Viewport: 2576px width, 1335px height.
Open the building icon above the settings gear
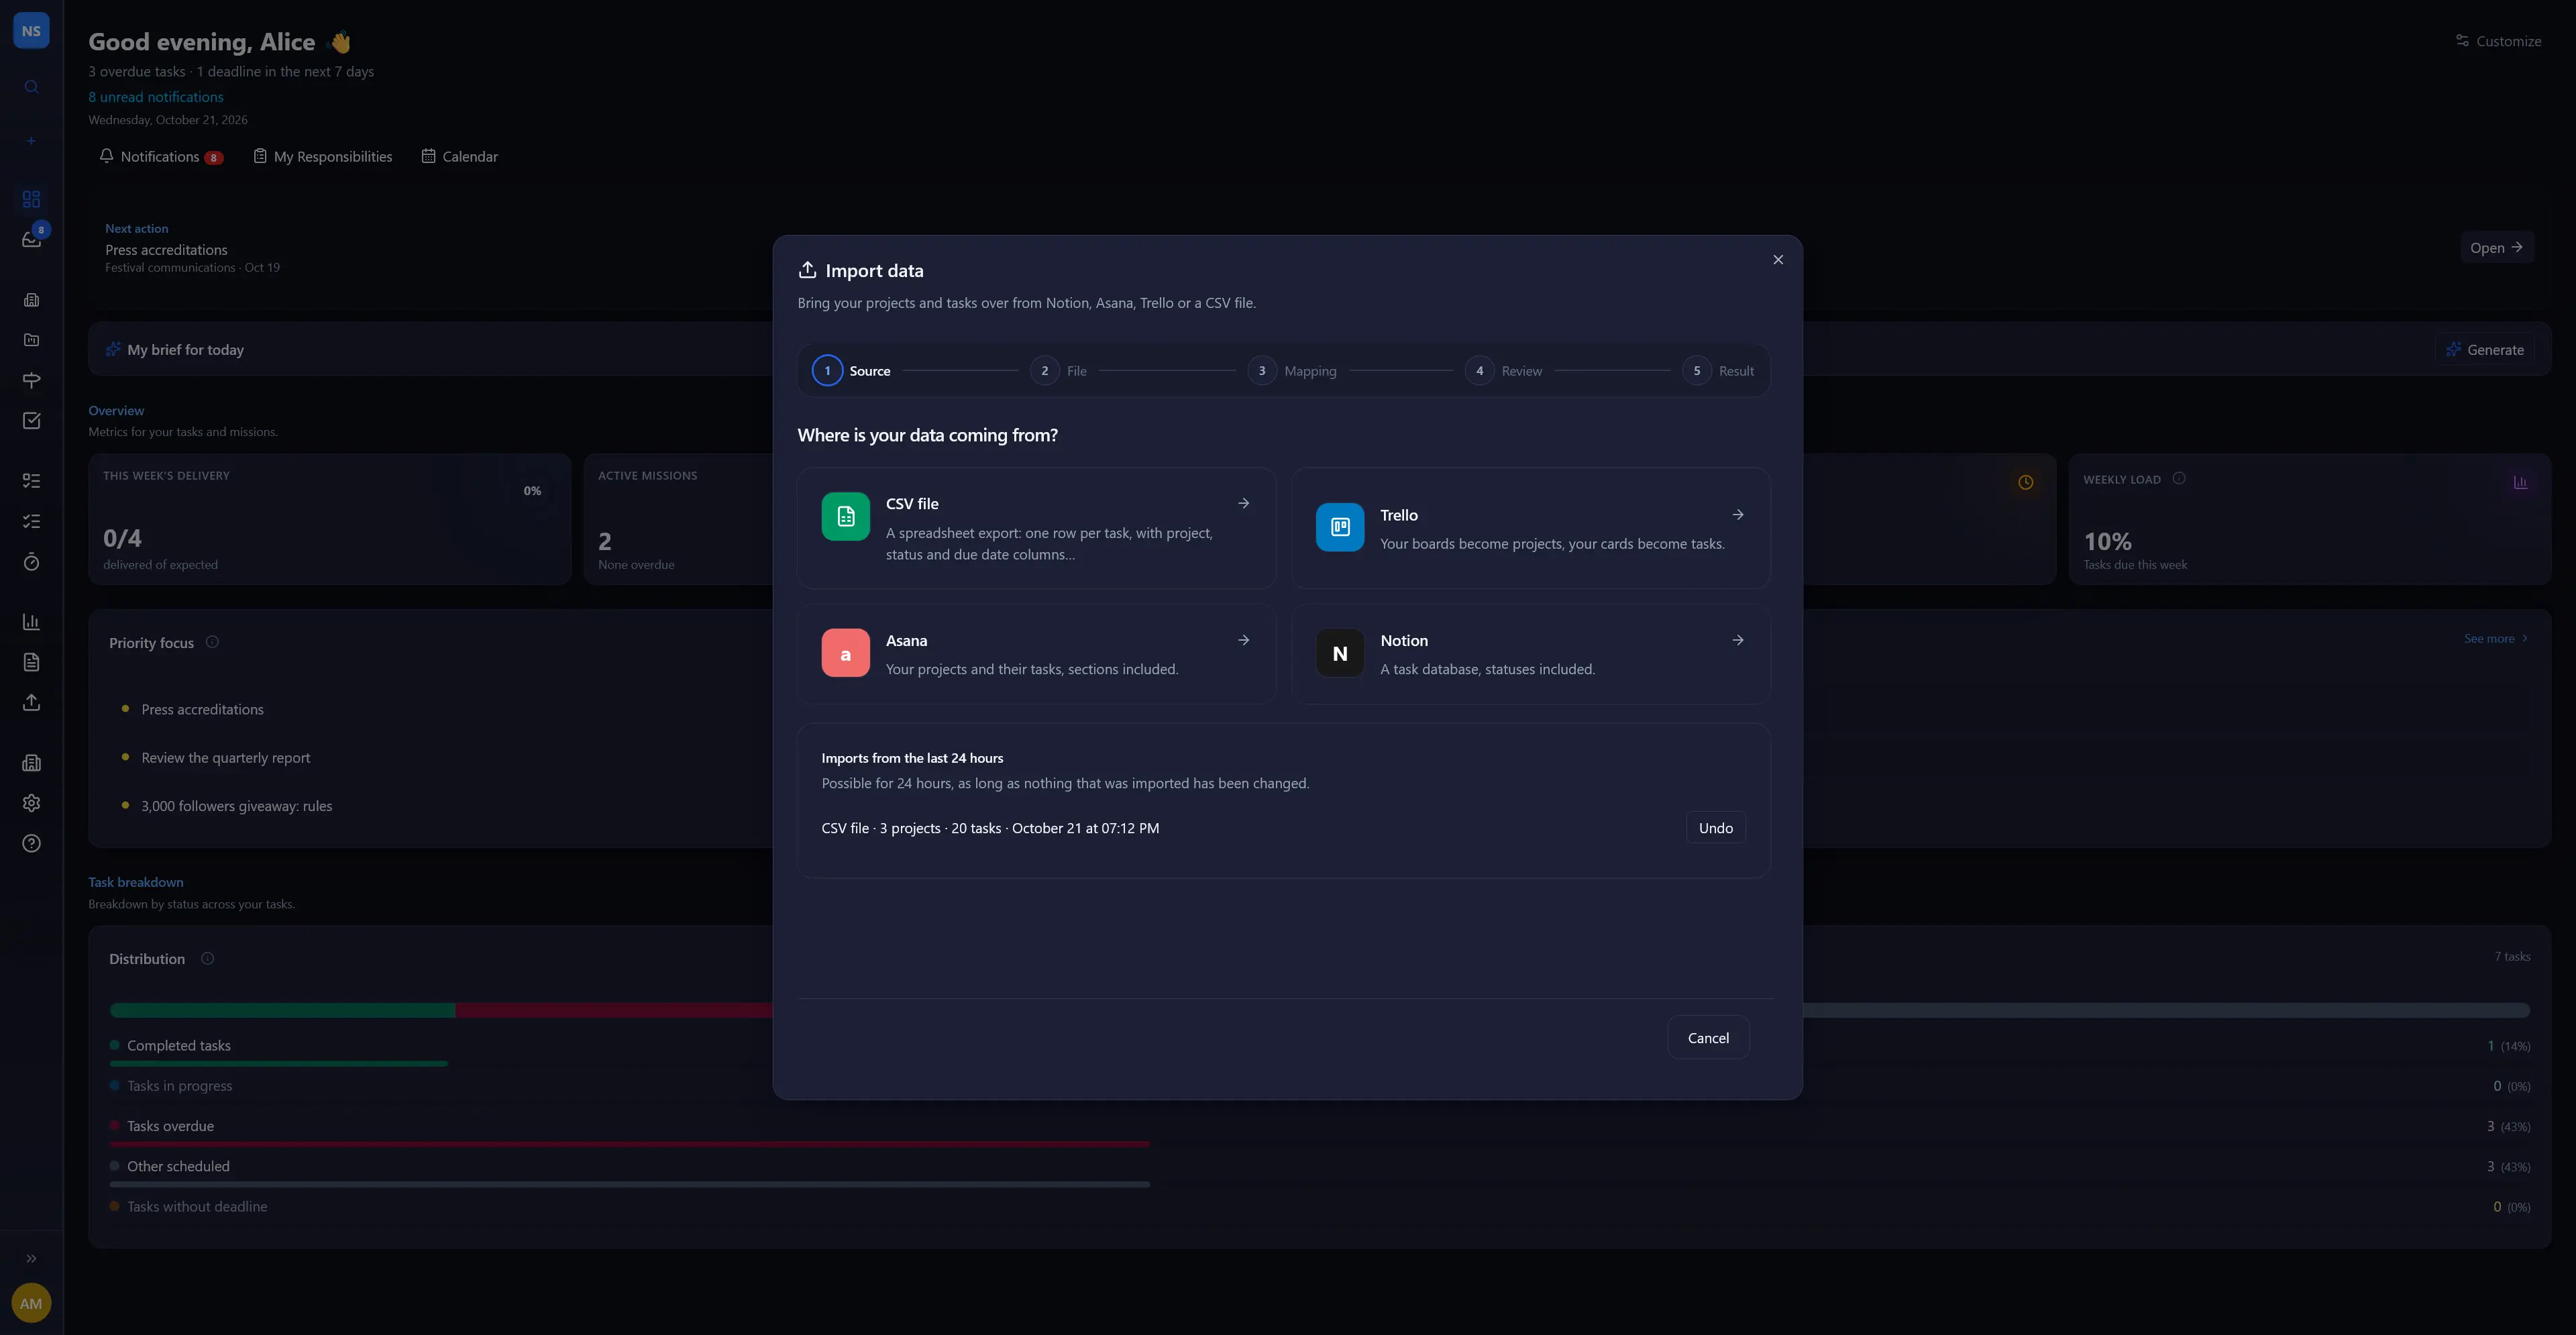point(31,763)
